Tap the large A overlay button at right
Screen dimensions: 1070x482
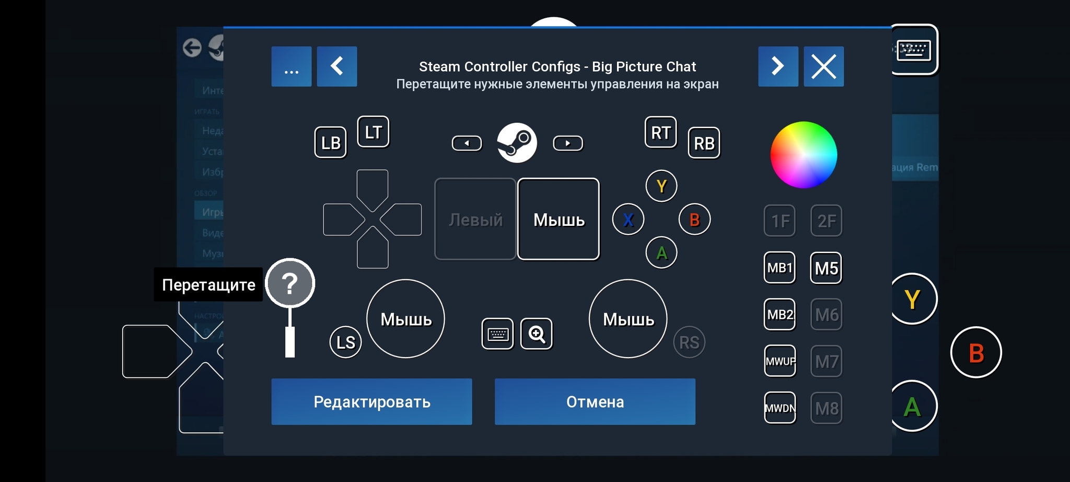click(x=913, y=406)
